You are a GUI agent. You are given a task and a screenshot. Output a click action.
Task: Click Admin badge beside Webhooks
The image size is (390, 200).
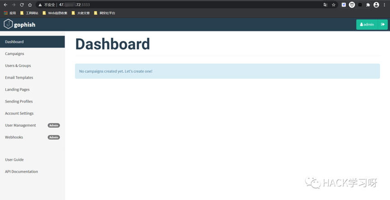click(x=54, y=137)
